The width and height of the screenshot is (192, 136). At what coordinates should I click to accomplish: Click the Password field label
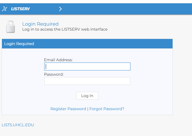(x=54, y=74)
